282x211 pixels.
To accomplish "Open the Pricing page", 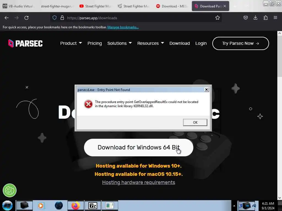I will coord(95,43).
